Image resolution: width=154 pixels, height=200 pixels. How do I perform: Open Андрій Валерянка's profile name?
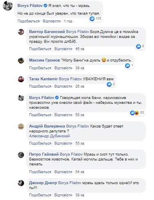pyautogui.click(x=47, y=126)
